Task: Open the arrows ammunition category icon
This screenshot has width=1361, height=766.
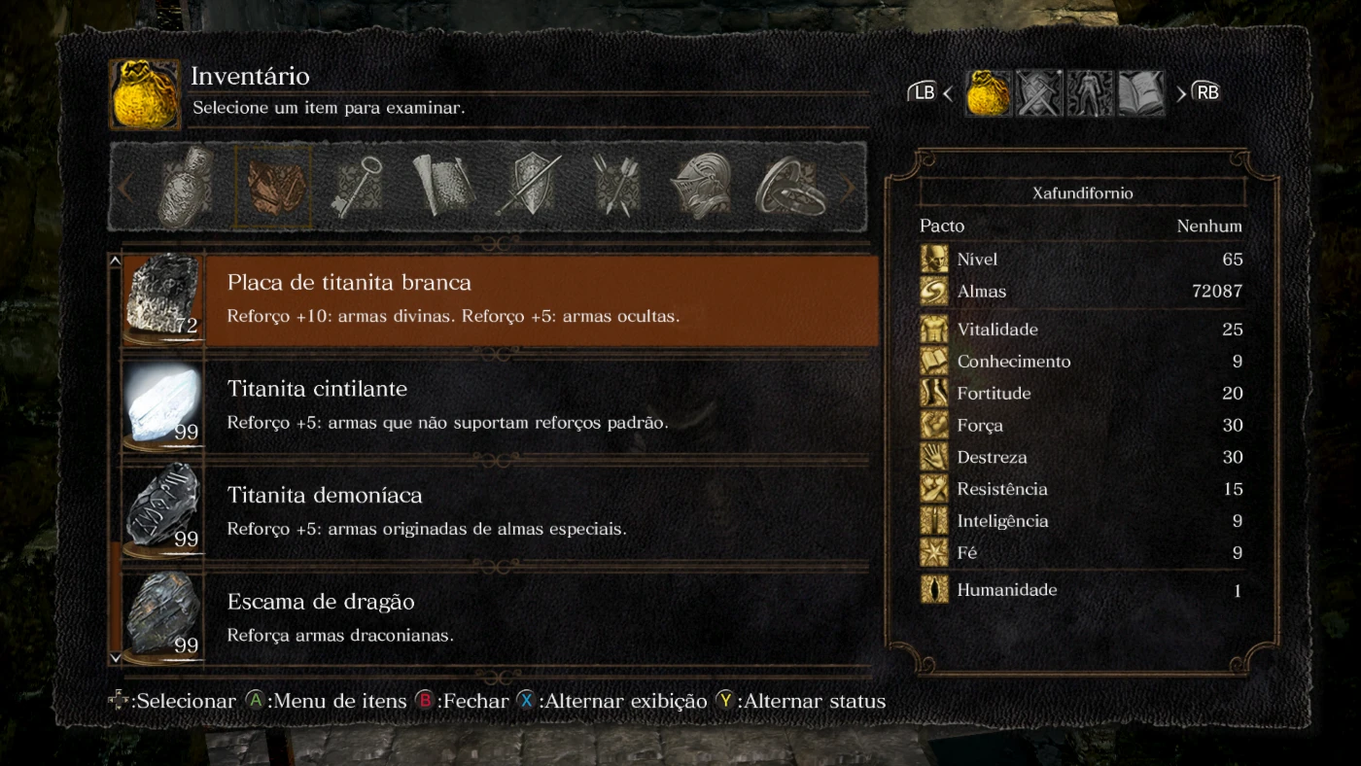Action: (x=614, y=186)
